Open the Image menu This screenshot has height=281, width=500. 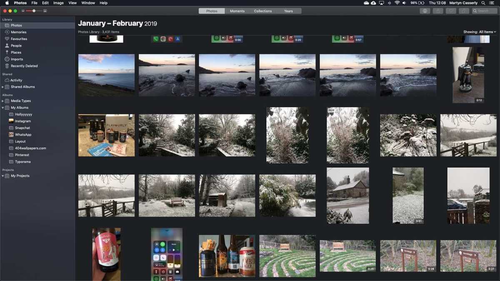coord(58,3)
